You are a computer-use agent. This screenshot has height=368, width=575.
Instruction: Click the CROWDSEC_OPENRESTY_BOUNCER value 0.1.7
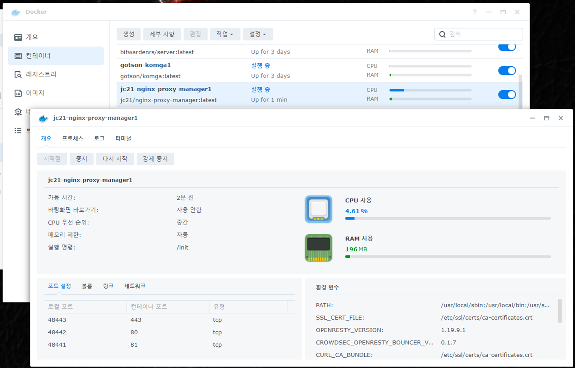coord(448,342)
